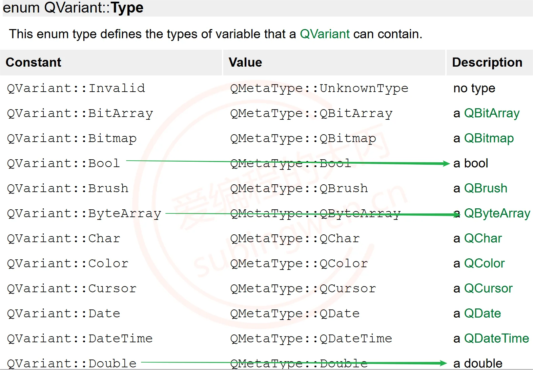Click the QMetaType::QBitmap value
This screenshot has width=533, height=370.
click(x=303, y=138)
